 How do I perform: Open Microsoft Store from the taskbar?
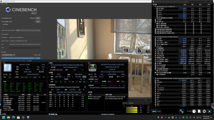coord(18,118)
